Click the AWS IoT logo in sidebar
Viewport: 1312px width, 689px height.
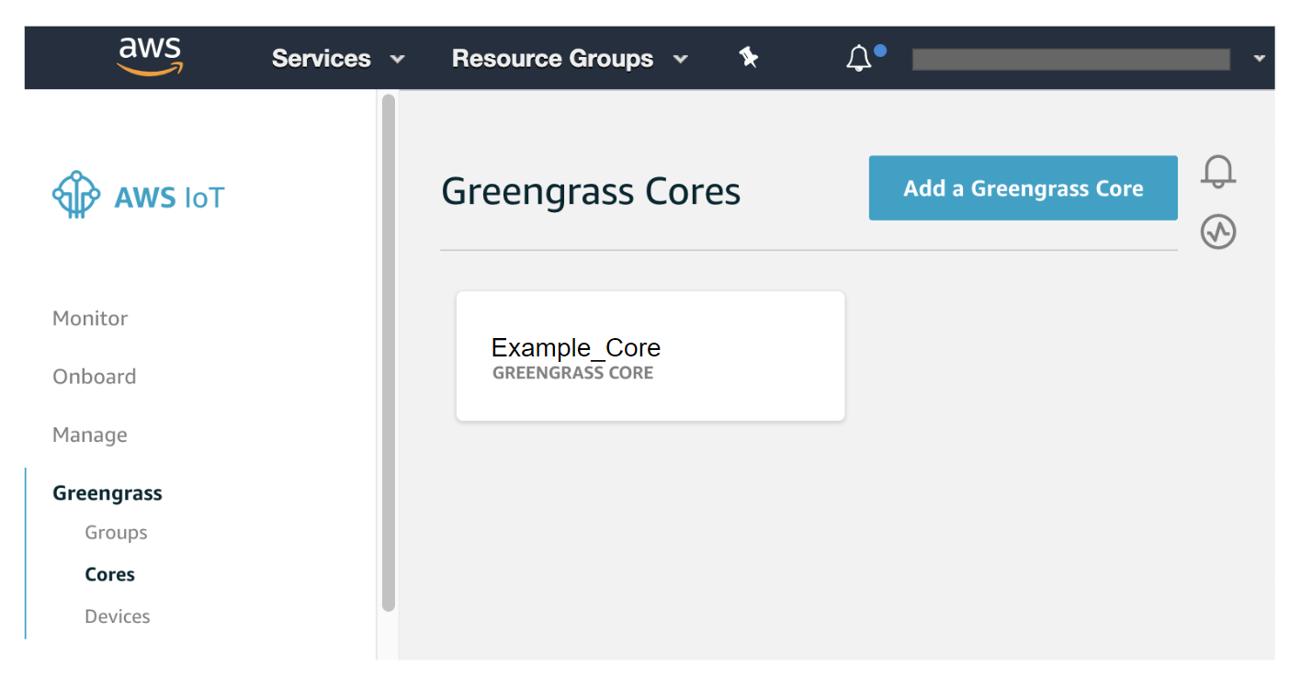coord(139,196)
